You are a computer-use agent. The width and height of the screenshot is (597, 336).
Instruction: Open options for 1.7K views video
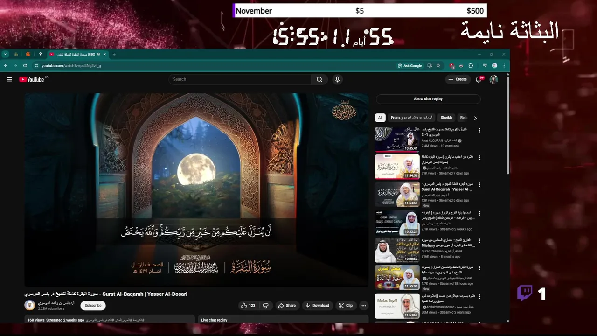[x=479, y=268]
